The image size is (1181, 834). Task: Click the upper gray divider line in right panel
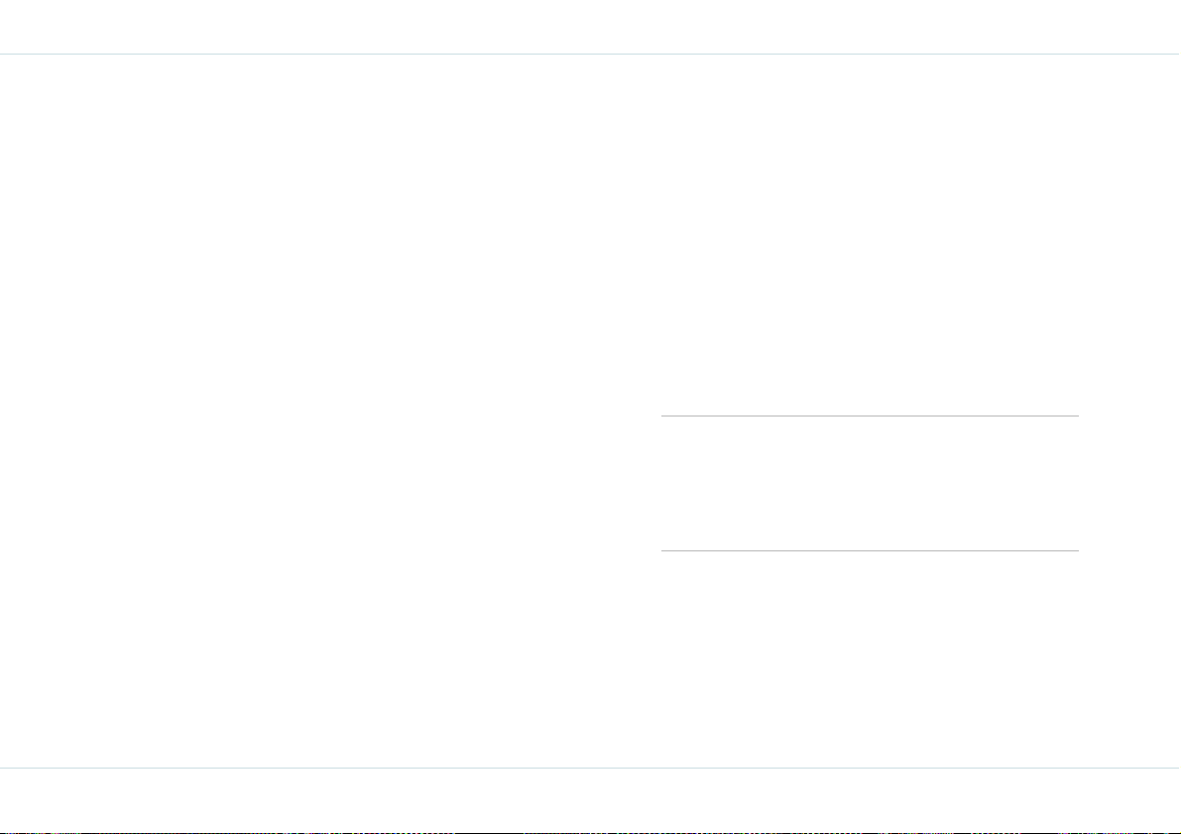(870, 416)
